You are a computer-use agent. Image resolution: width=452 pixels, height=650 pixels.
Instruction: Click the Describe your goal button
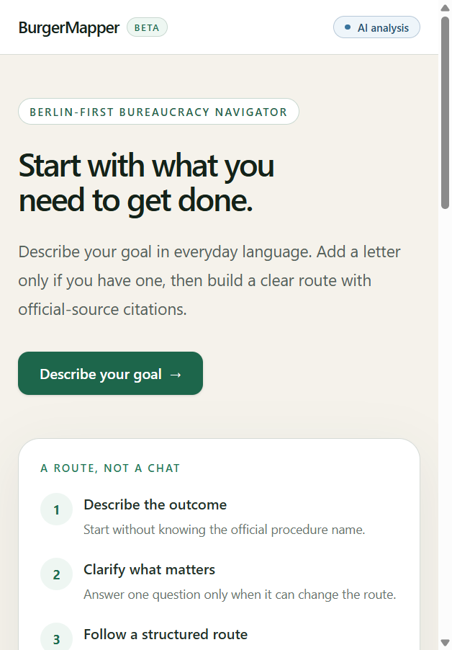[x=111, y=373]
